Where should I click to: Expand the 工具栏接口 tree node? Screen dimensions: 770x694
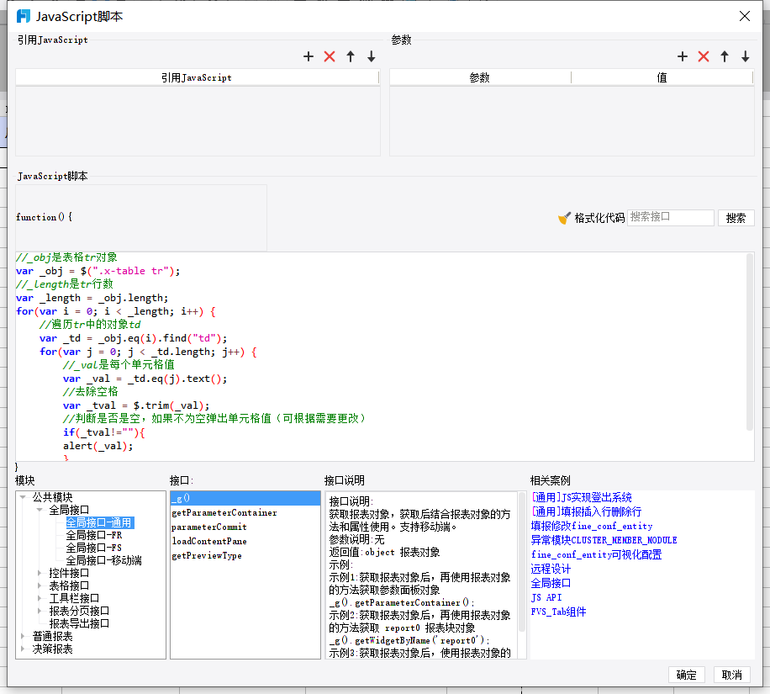pyautogui.click(x=40, y=598)
